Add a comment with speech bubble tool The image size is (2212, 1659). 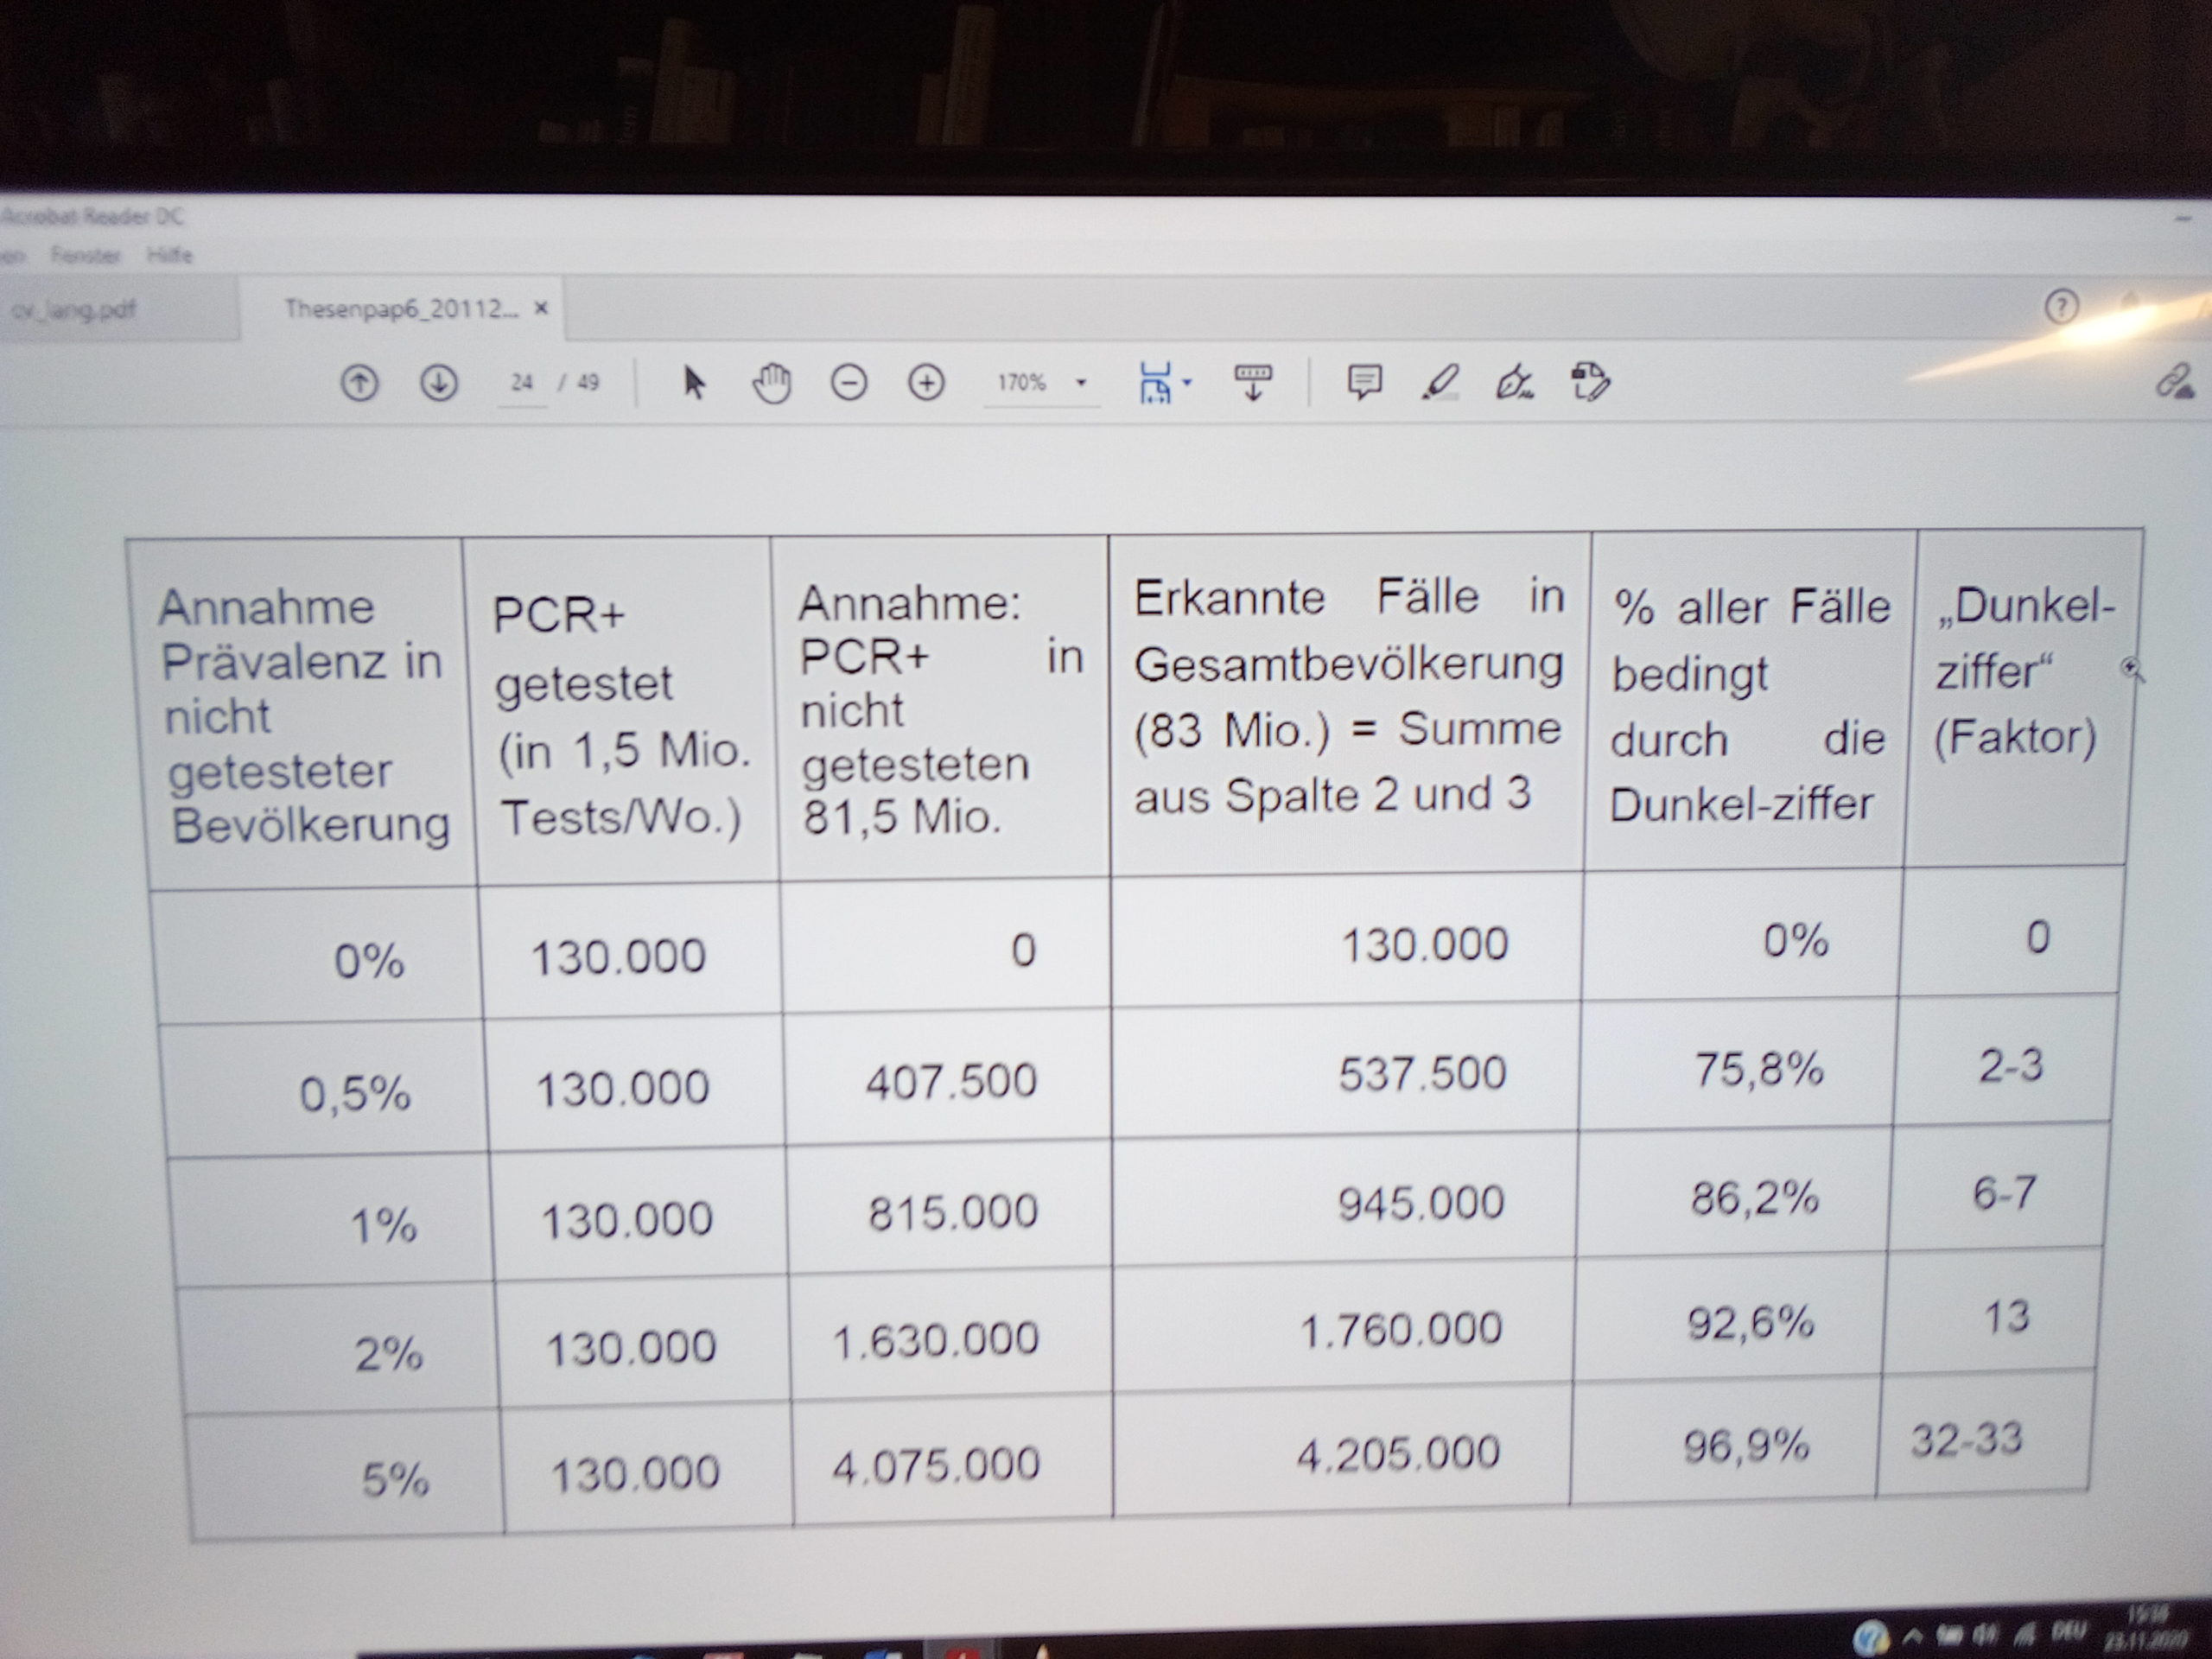(1365, 382)
